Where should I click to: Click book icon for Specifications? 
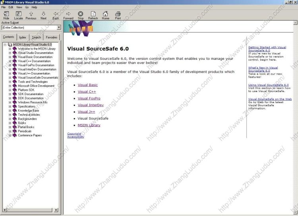point(15,106)
